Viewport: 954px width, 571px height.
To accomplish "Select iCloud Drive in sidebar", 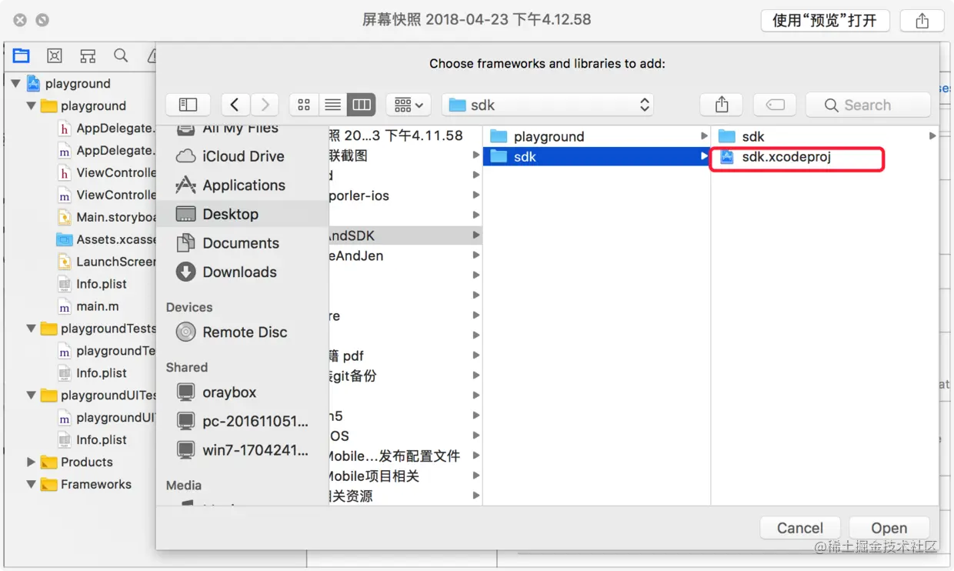I will [242, 156].
